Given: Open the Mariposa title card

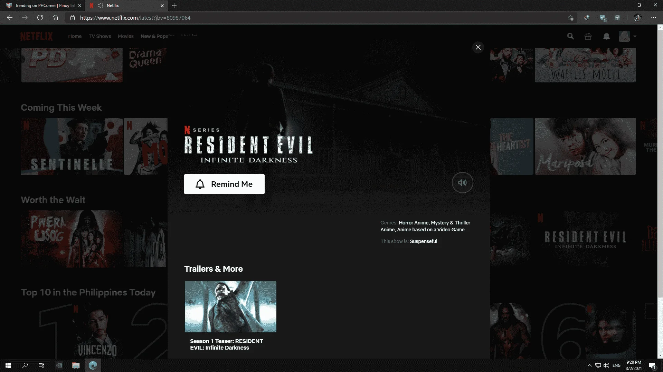Looking at the screenshot, I should (x=585, y=147).
